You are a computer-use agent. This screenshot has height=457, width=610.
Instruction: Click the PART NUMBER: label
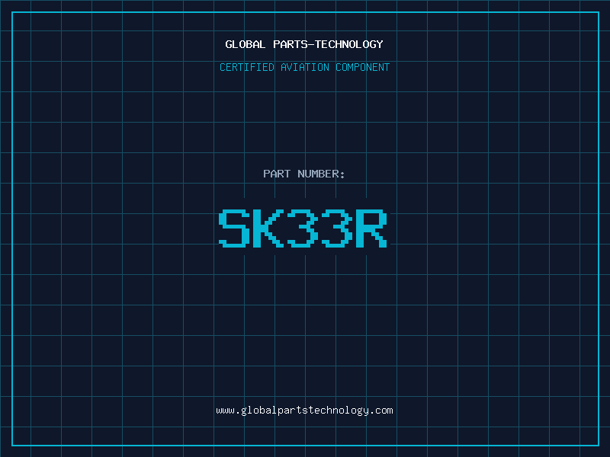[304, 174]
